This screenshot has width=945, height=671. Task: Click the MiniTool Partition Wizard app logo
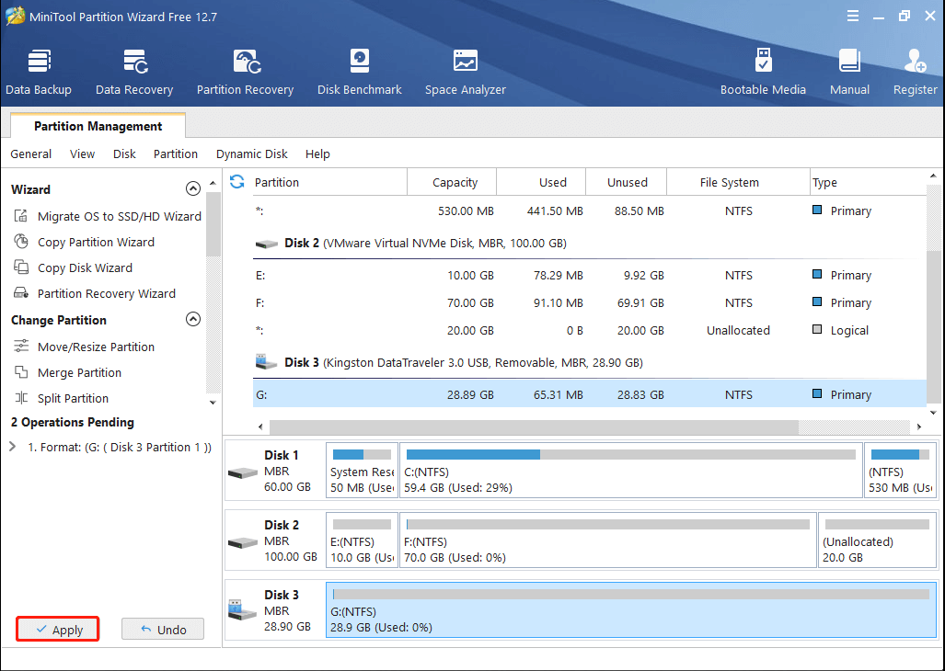15,17
